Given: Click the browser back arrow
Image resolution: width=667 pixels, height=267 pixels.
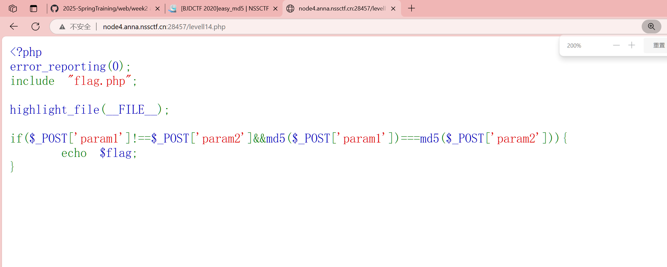Looking at the screenshot, I should [14, 27].
